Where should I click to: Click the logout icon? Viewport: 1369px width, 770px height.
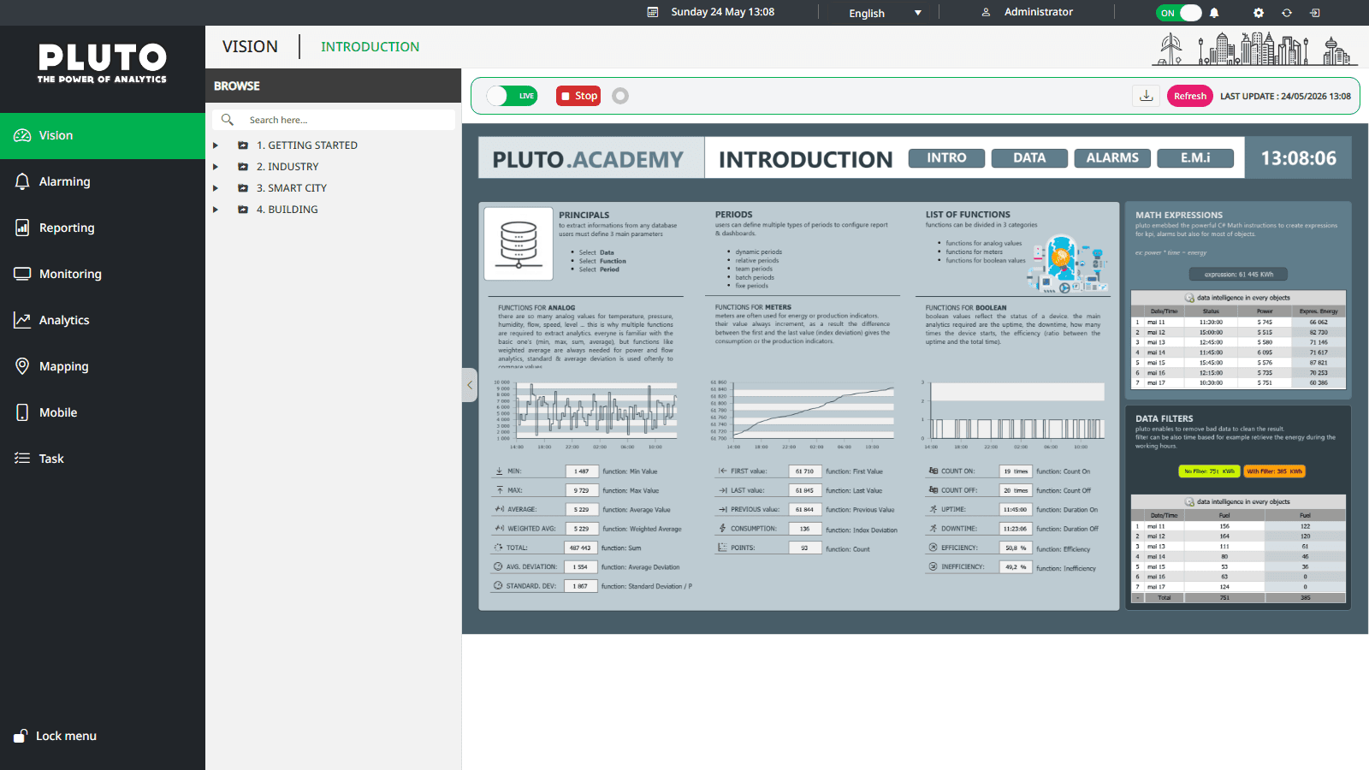1315,13
